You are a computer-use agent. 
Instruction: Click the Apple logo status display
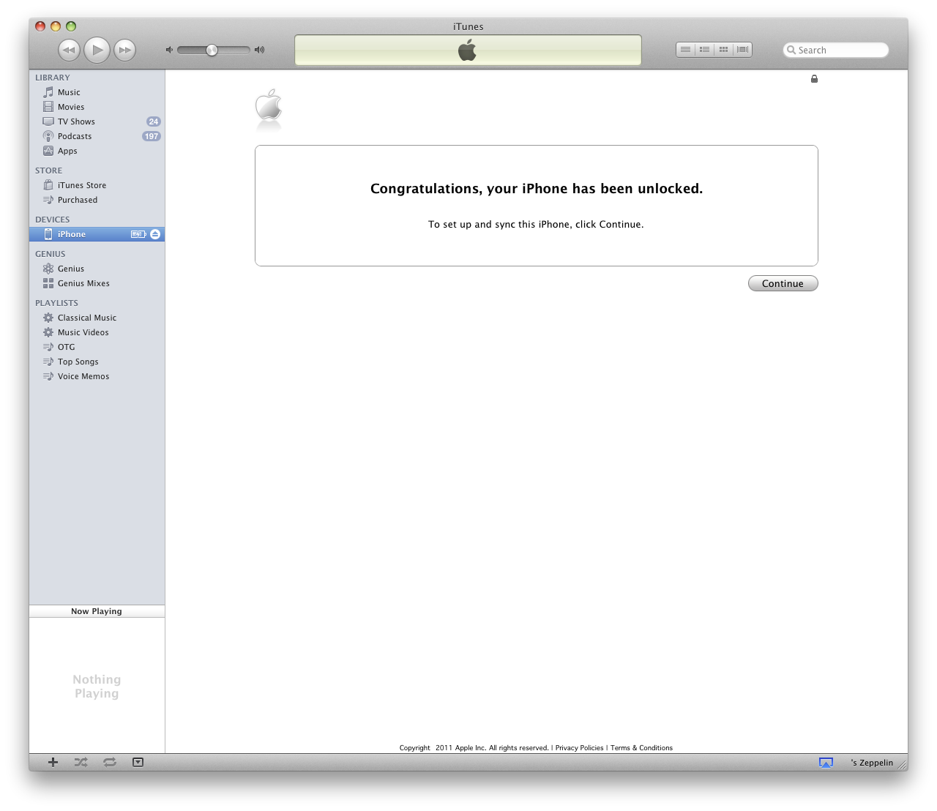coord(468,51)
